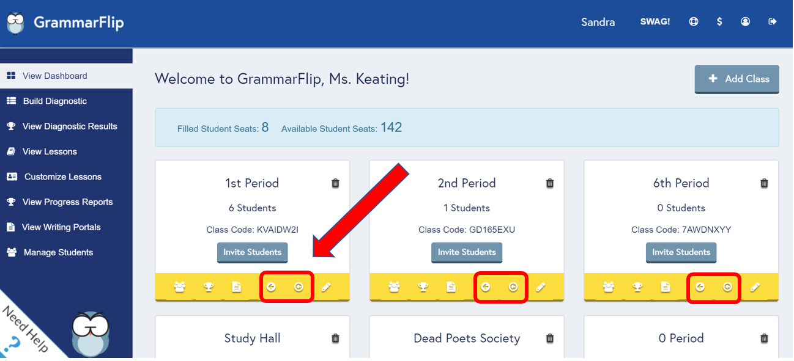Viewport: 794px width, 361px height.
Task: Click Class Code KVAIDW2I text
Action: 252,230
